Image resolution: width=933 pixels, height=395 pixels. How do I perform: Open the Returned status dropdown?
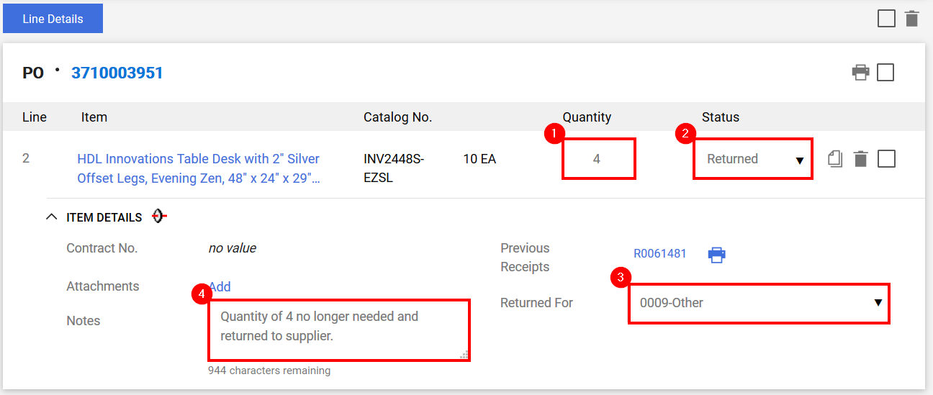(753, 159)
